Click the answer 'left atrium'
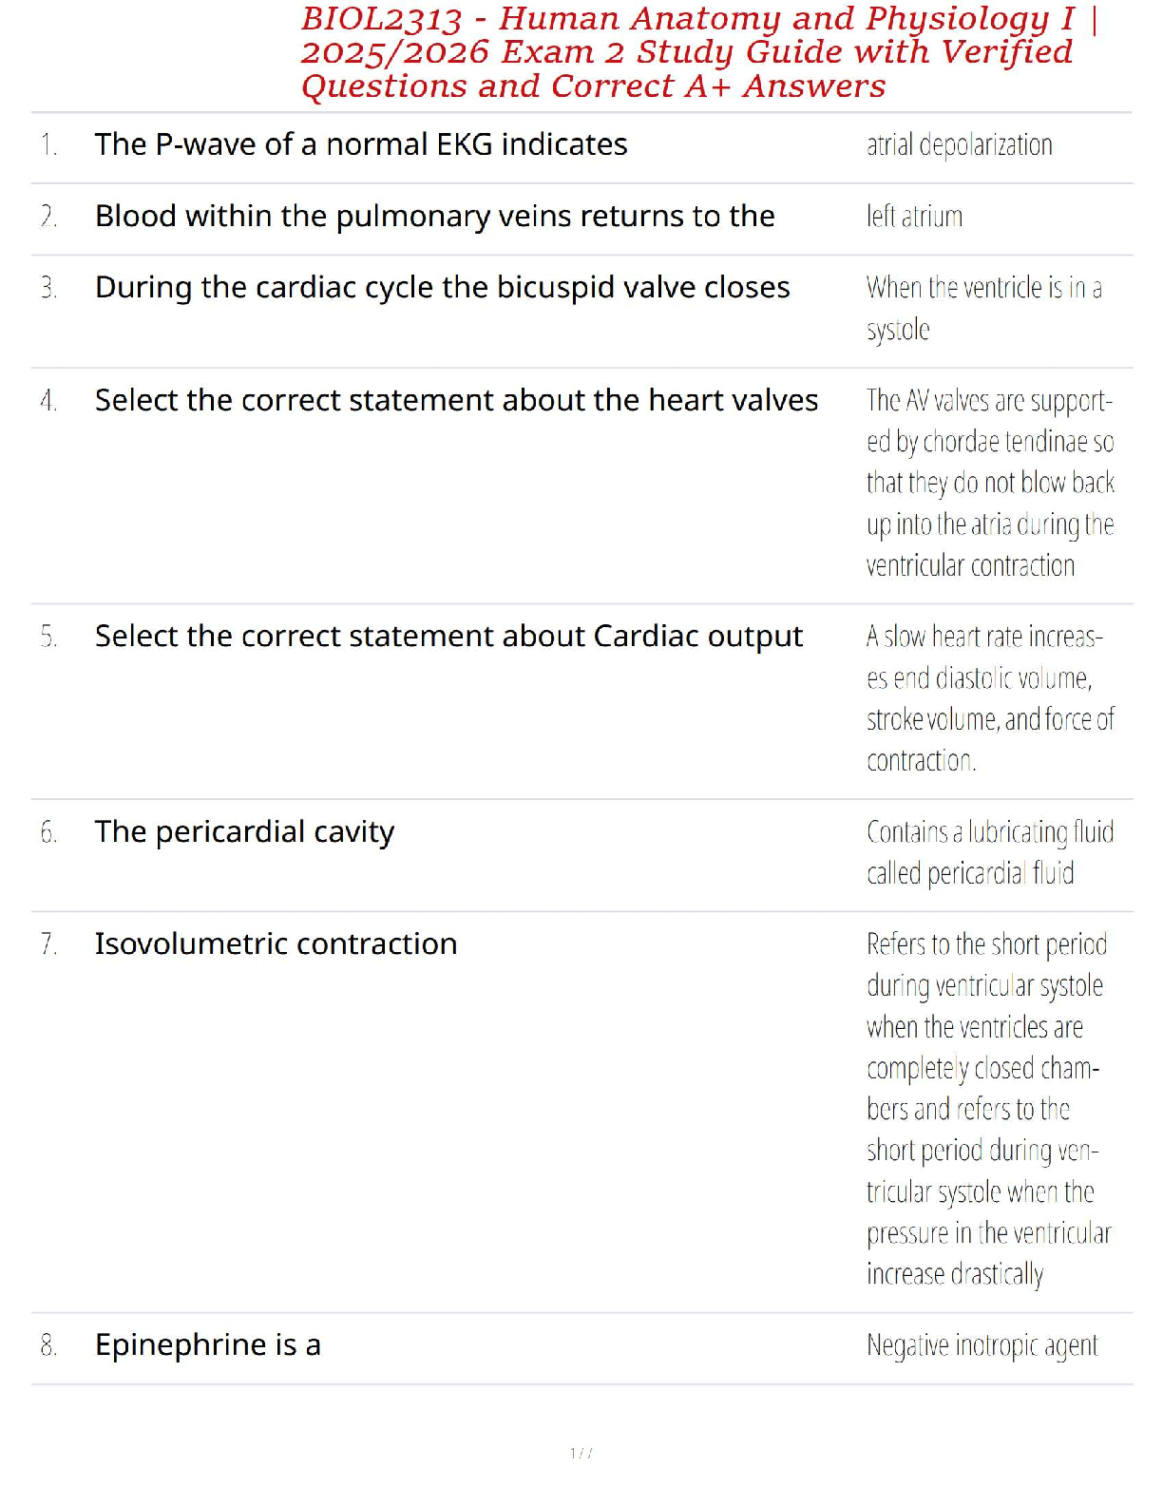The image size is (1163, 1505). click(914, 217)
